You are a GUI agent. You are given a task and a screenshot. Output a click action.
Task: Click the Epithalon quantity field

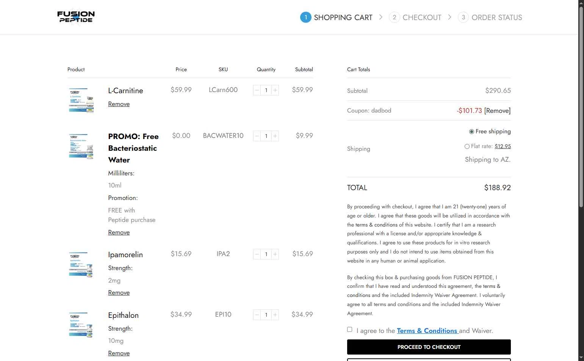tap(266, 315)
